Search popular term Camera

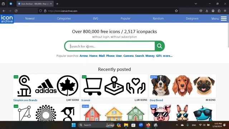tap(128, 56)
